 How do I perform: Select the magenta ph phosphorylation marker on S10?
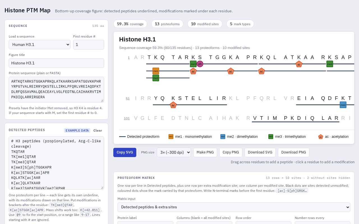[x=200, y=64]
